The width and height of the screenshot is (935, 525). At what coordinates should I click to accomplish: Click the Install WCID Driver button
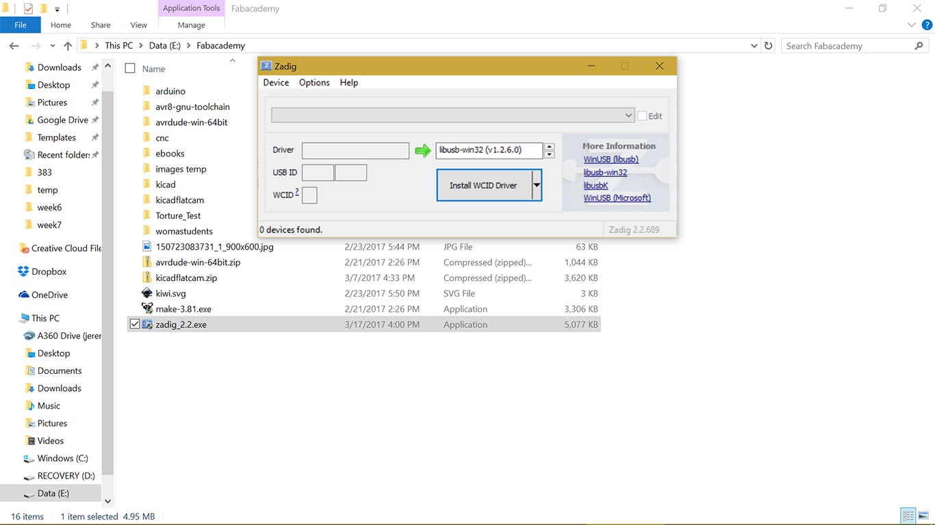(x=483, y=185)
